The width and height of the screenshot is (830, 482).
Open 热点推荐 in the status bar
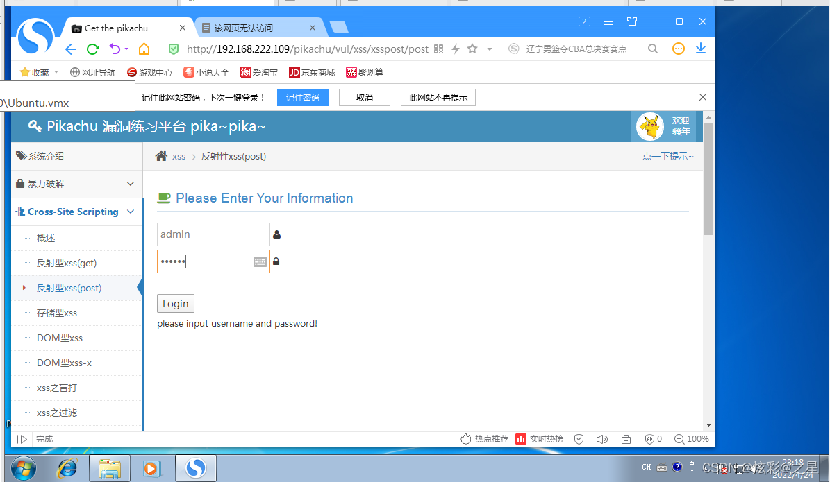(484, 439)
